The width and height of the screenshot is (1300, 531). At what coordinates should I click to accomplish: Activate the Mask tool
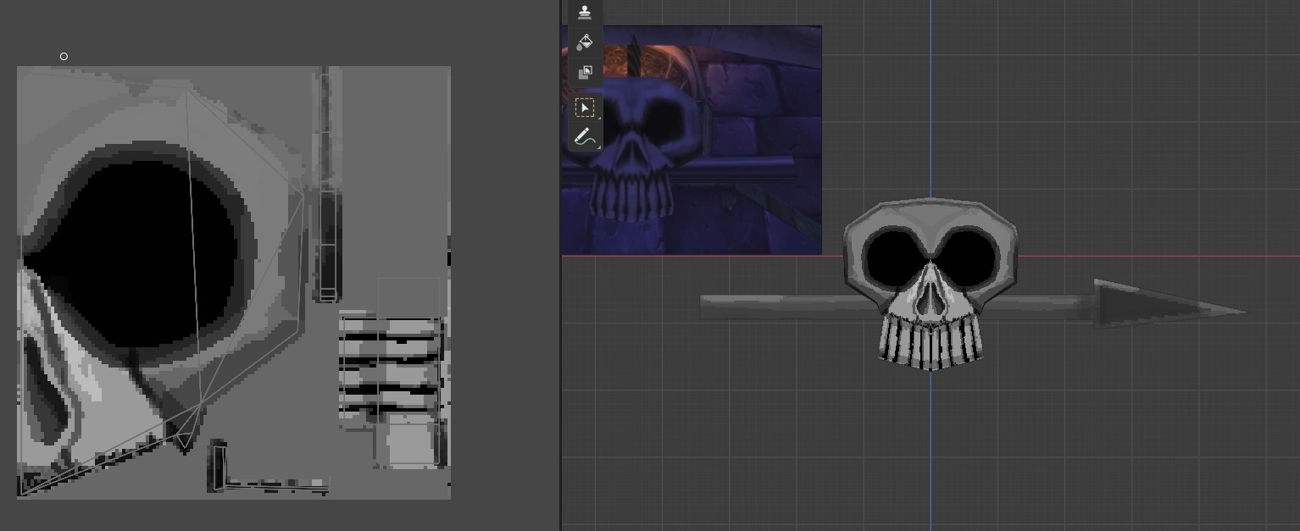(x=585, y=74)
